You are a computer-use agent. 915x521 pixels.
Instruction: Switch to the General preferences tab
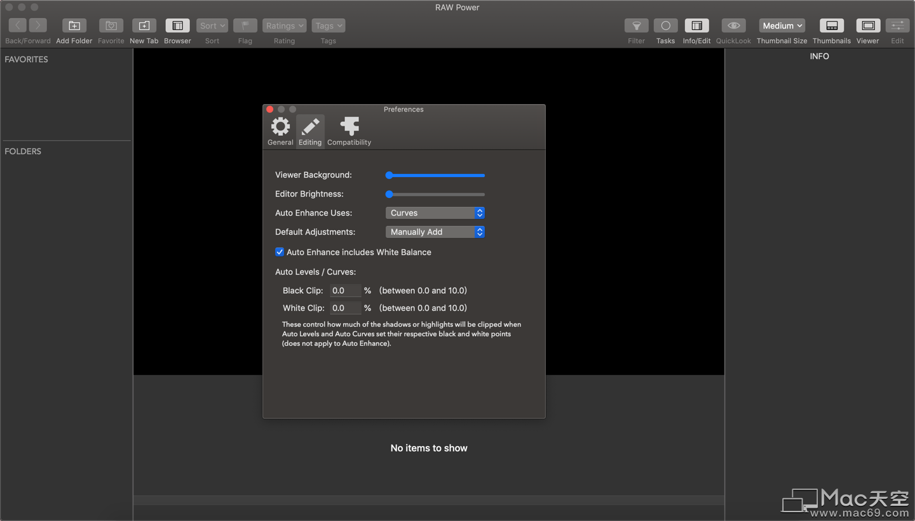coord(280,131)
